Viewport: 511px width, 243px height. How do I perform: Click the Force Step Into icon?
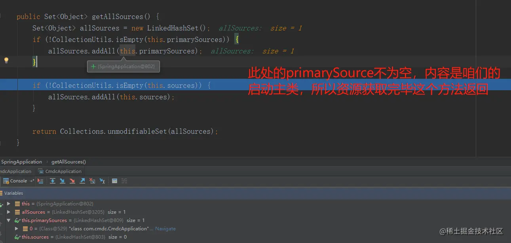(72, 181)
